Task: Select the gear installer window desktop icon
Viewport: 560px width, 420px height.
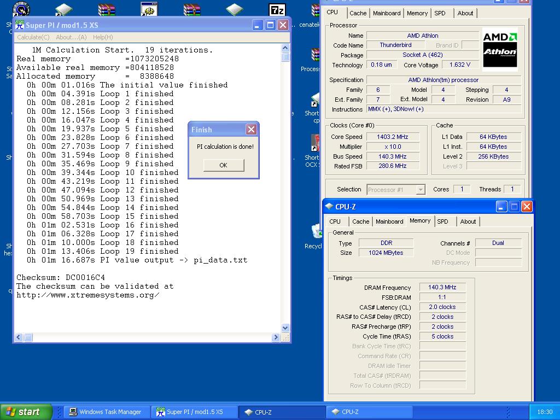Action: coord(149,9)
